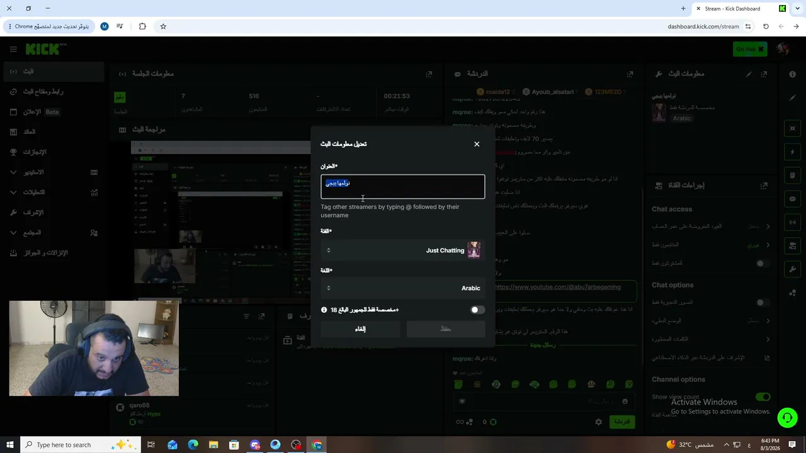Click the channel actions icon in right toolbar
This screenshot has width=806, height=453.
(793, 245)
